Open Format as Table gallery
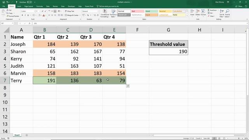Image resolution: width=249 pixels, height=140 pixels. point(113,13)
